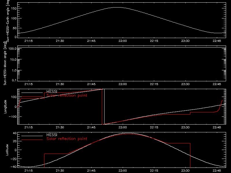
Task: Select "Solar reflection point" legend in Longitude plot
Action: tap(67, 95)
